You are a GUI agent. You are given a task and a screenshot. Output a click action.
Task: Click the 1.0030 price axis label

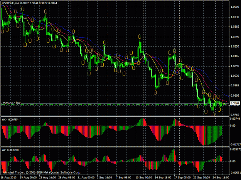click(235, 76)
